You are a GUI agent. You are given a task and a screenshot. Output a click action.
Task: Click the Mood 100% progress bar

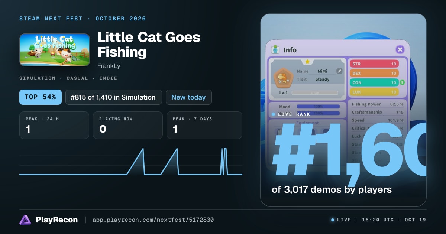point(318,107)
